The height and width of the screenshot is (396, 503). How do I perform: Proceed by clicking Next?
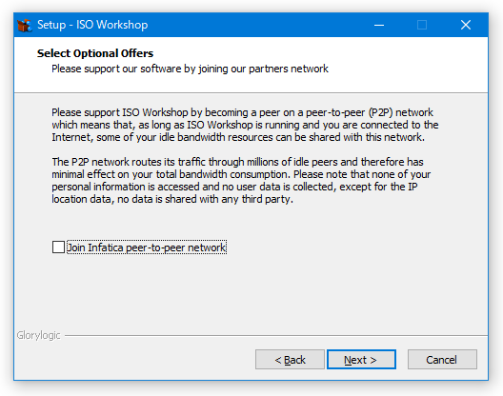361,360
